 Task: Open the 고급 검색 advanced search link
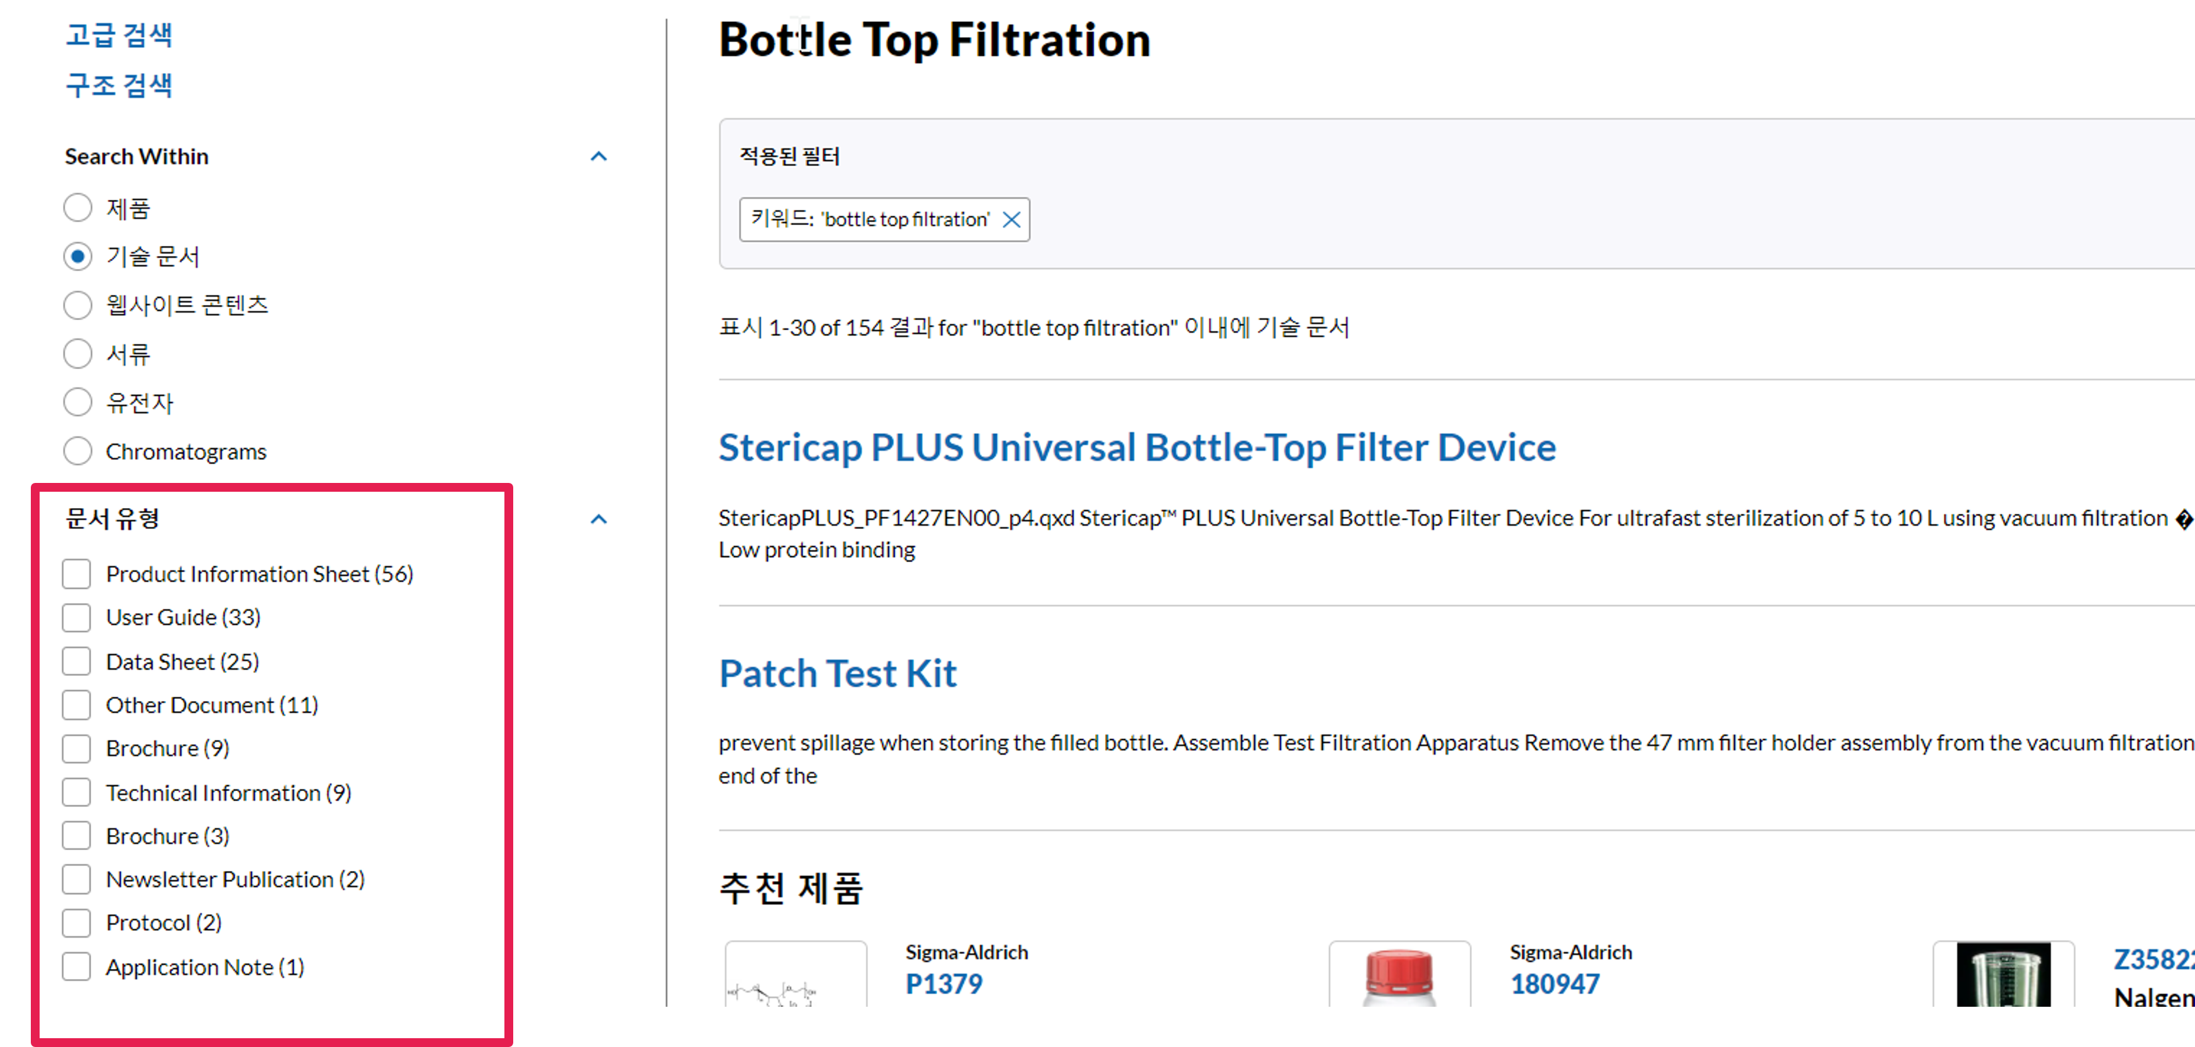[x=119, y=35]
